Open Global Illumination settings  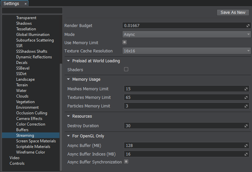coord(33,35)
